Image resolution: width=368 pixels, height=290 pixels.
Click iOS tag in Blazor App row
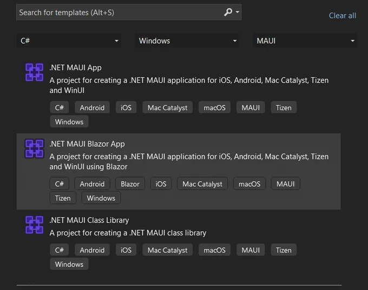click(x=161, y=184)
